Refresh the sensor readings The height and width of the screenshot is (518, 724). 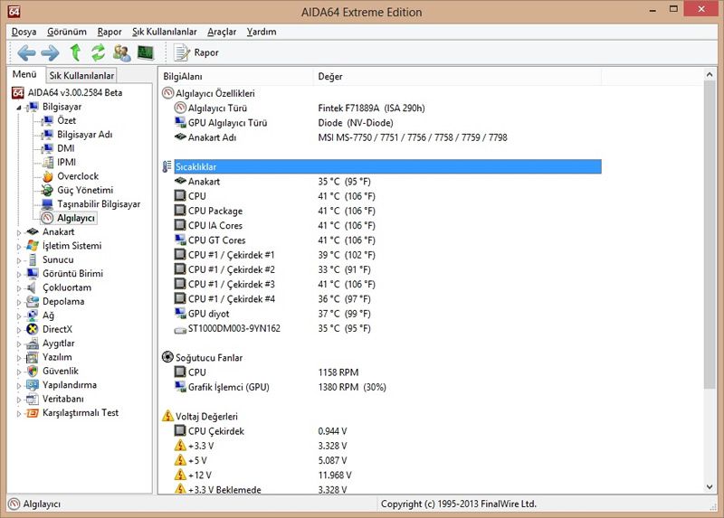98,52
